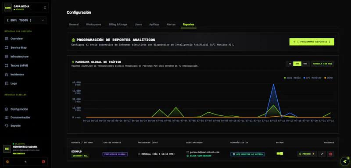Click the Entorno: ALL tag

pos(80,156)
